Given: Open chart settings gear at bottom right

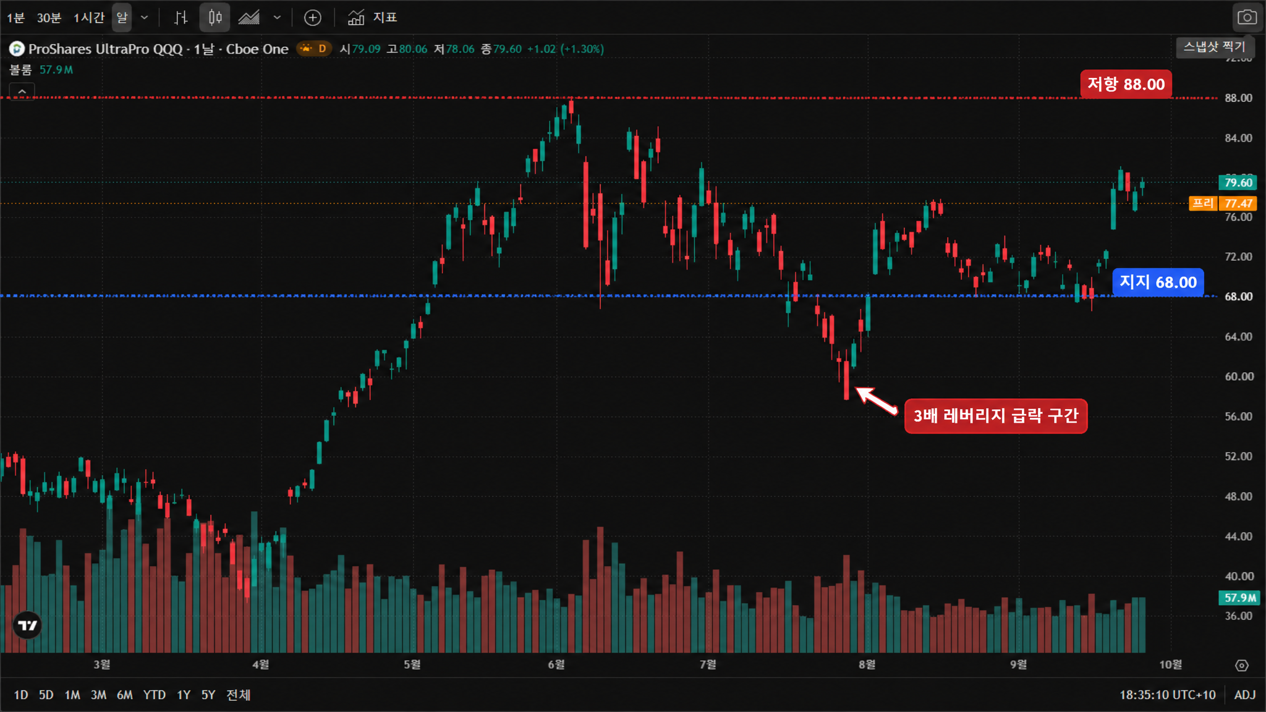Looking at the screenshot, I should 1242,666.
